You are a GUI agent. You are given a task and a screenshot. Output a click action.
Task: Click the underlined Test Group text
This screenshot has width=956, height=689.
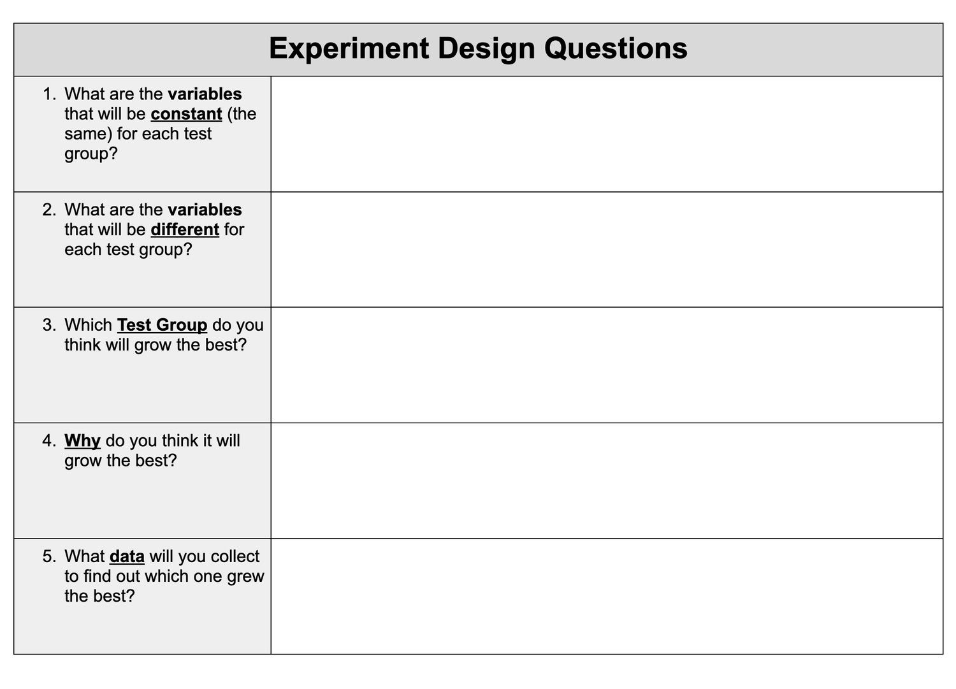[162, 325]
